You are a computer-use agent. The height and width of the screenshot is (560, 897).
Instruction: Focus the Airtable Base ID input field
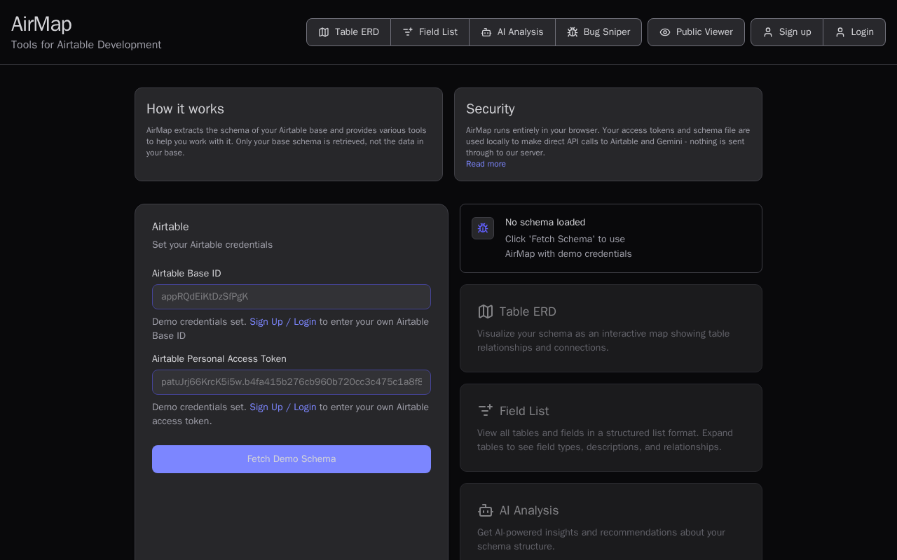point(292,297)
